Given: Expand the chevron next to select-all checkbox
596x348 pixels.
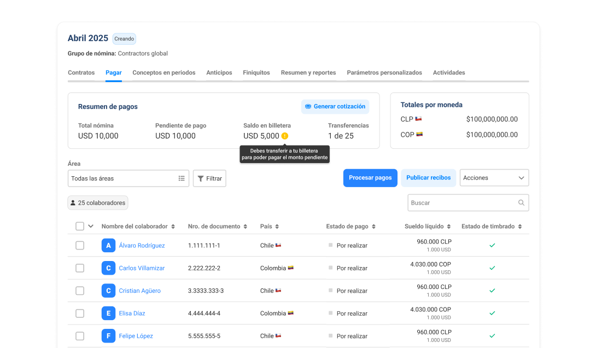Looking at the screenshot, I should tap(91, 226).
